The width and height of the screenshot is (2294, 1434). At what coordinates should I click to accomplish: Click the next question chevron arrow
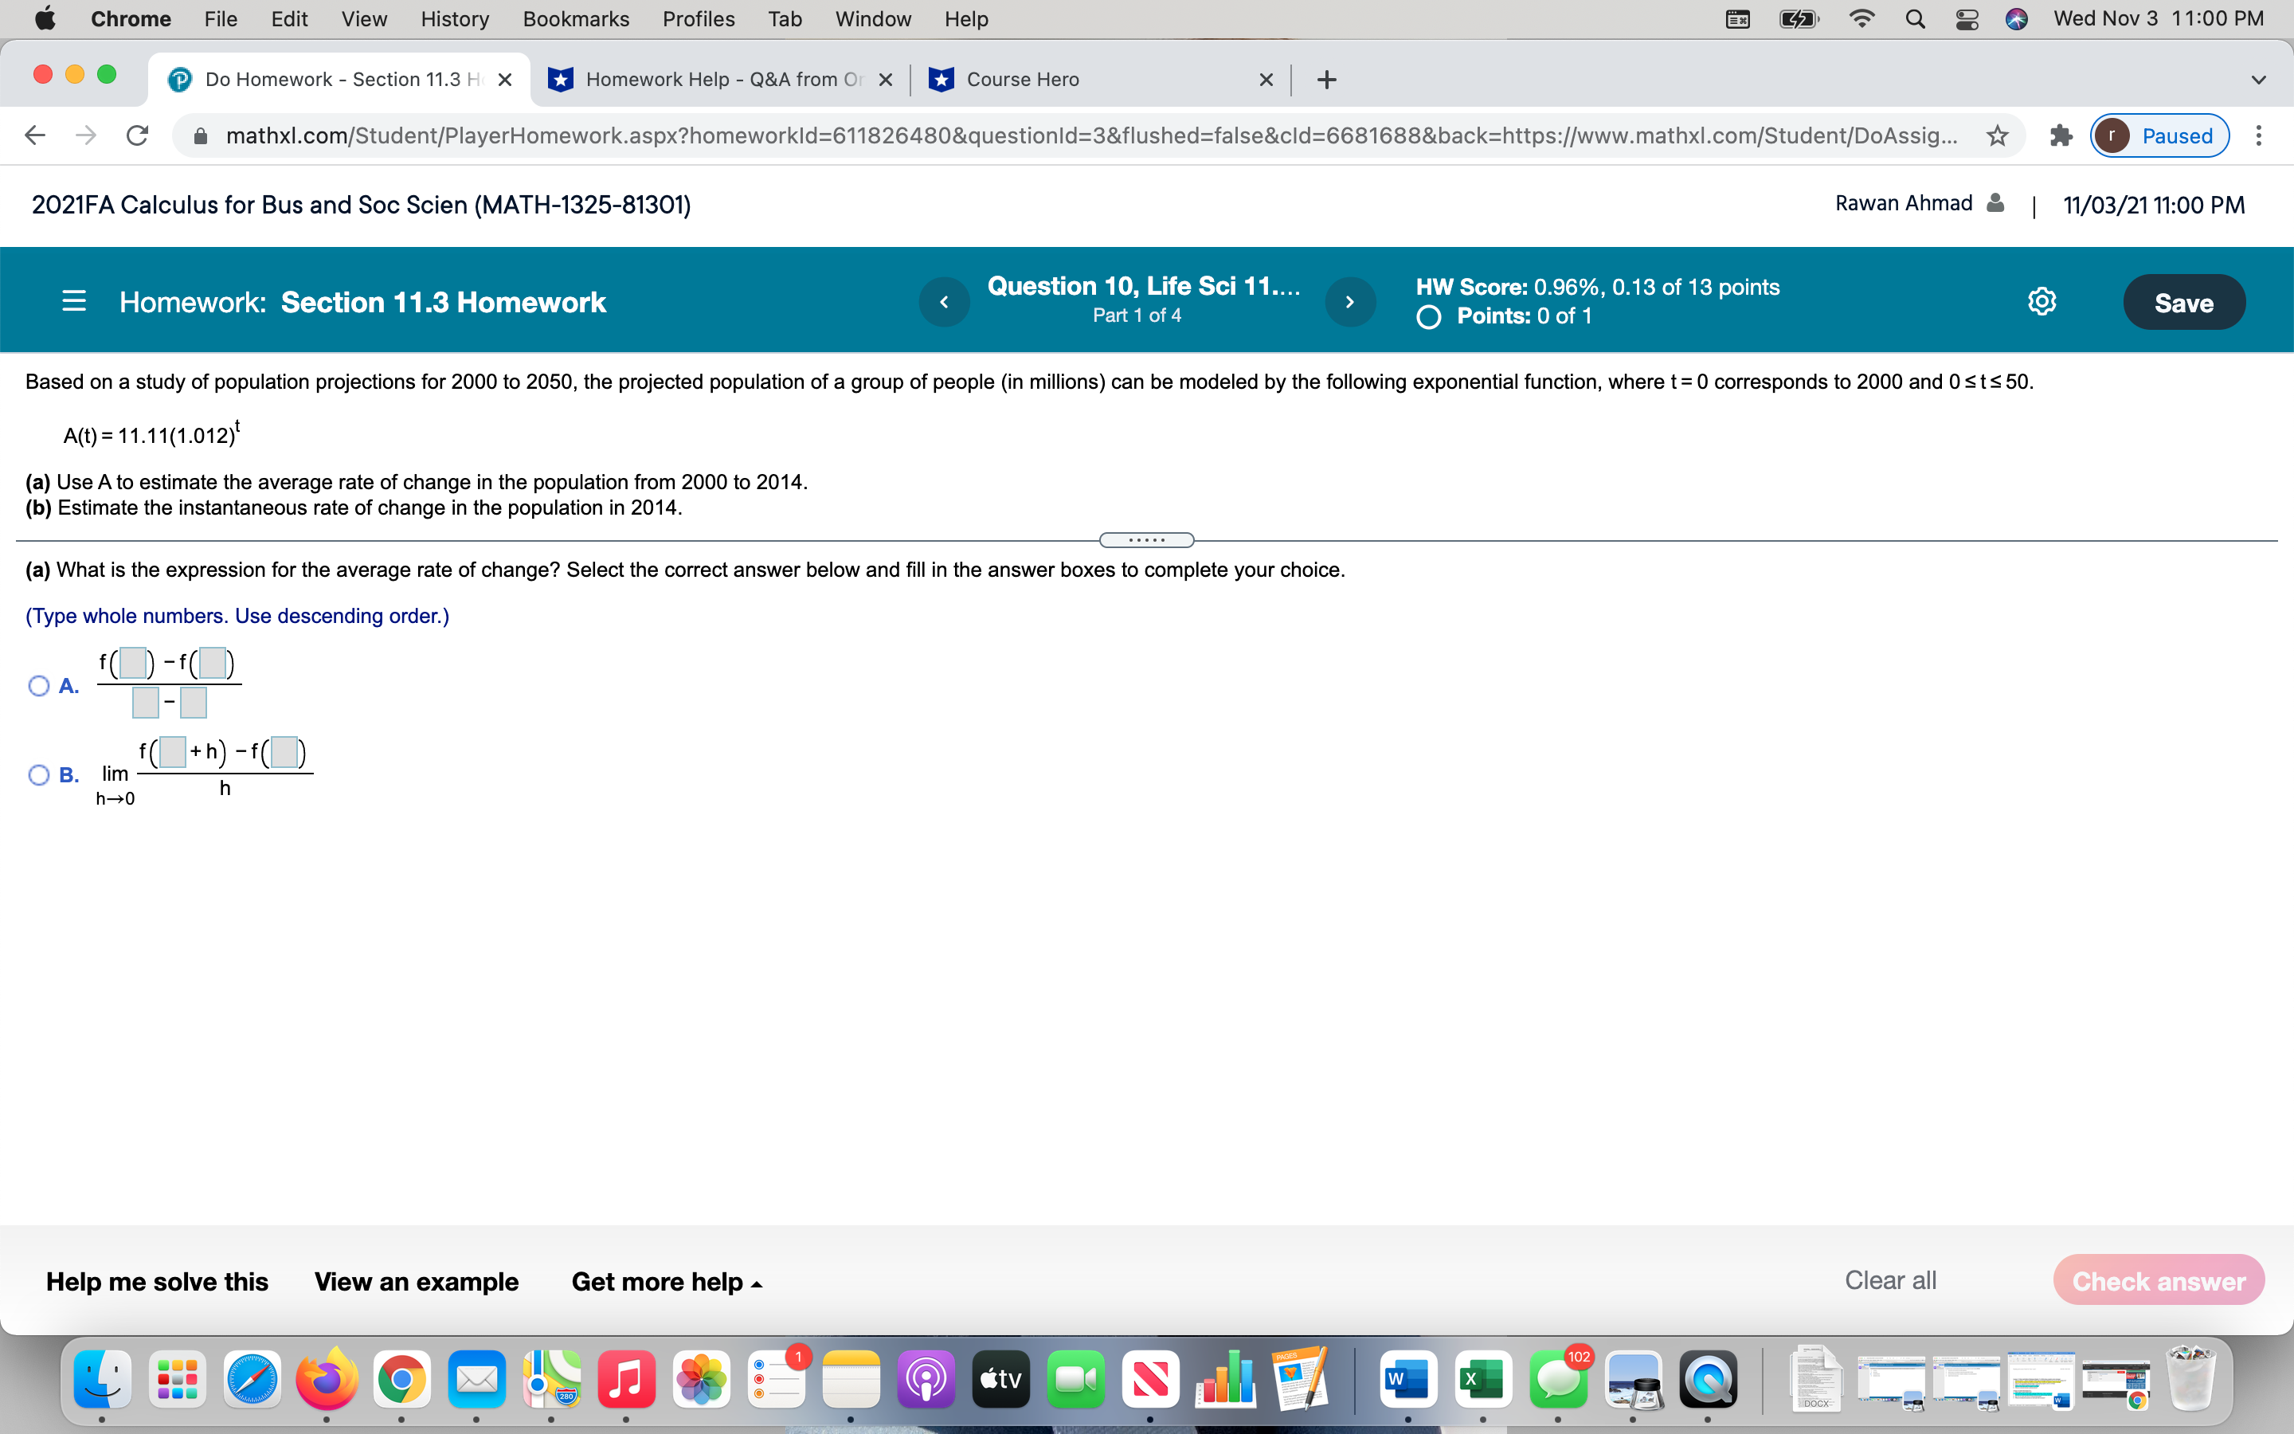coord(1350,300)
